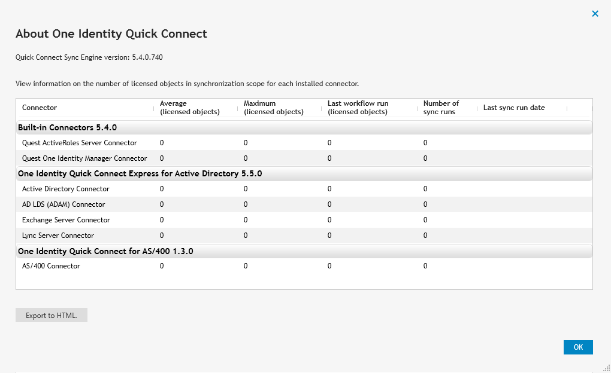Select Lync Server Connector row
Screen dimensions: 611x373
click(304, 236)
